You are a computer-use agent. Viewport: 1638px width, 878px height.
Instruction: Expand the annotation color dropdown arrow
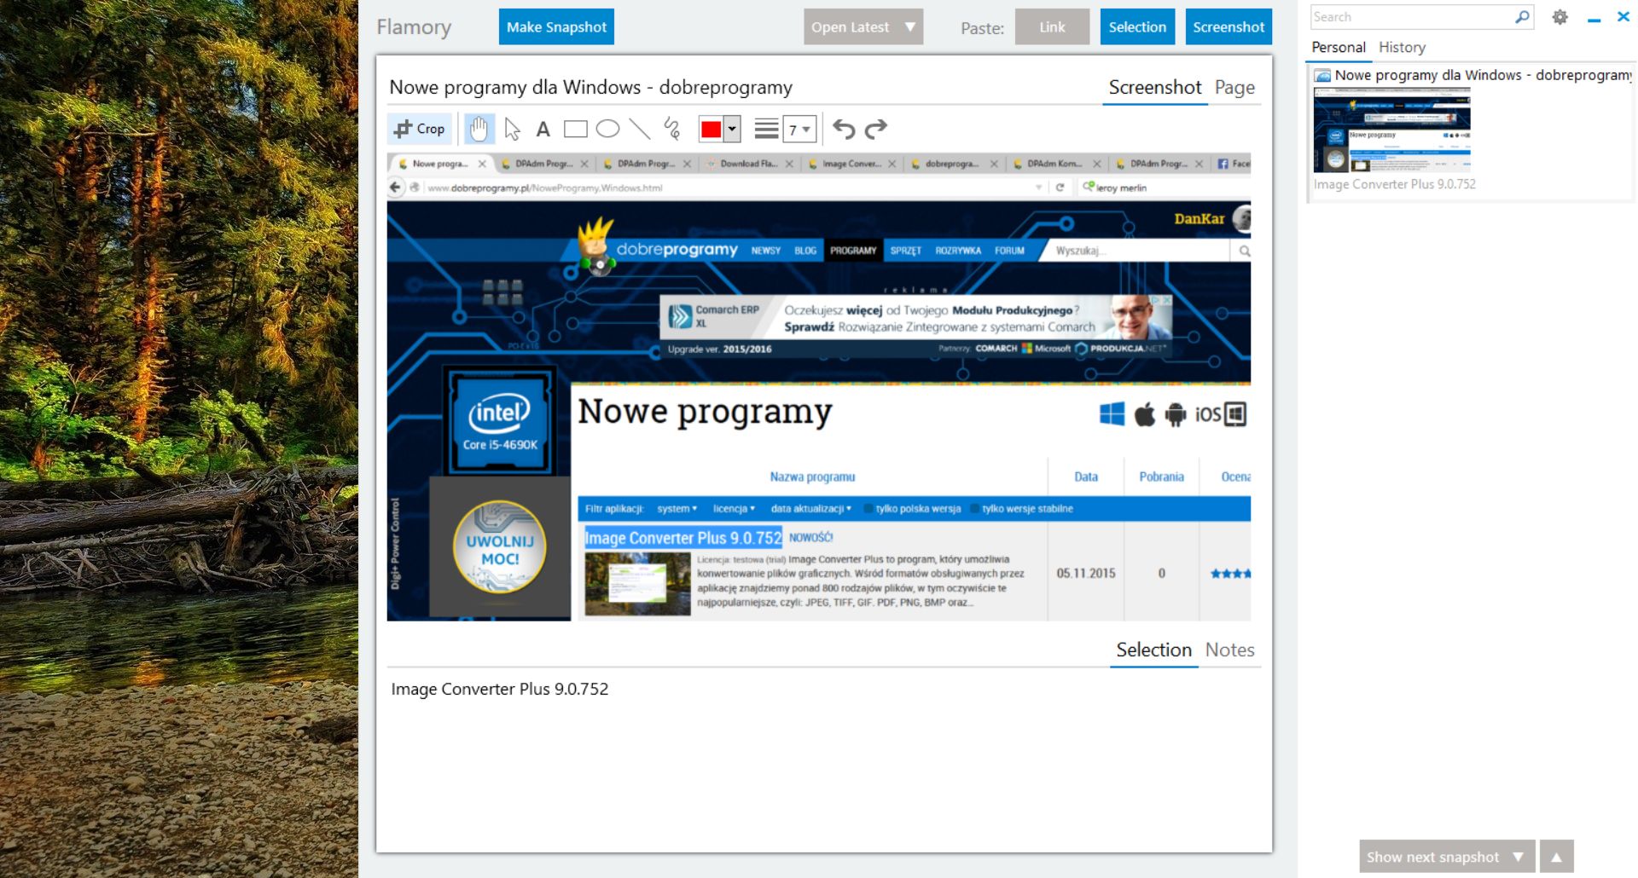(731, 129)
